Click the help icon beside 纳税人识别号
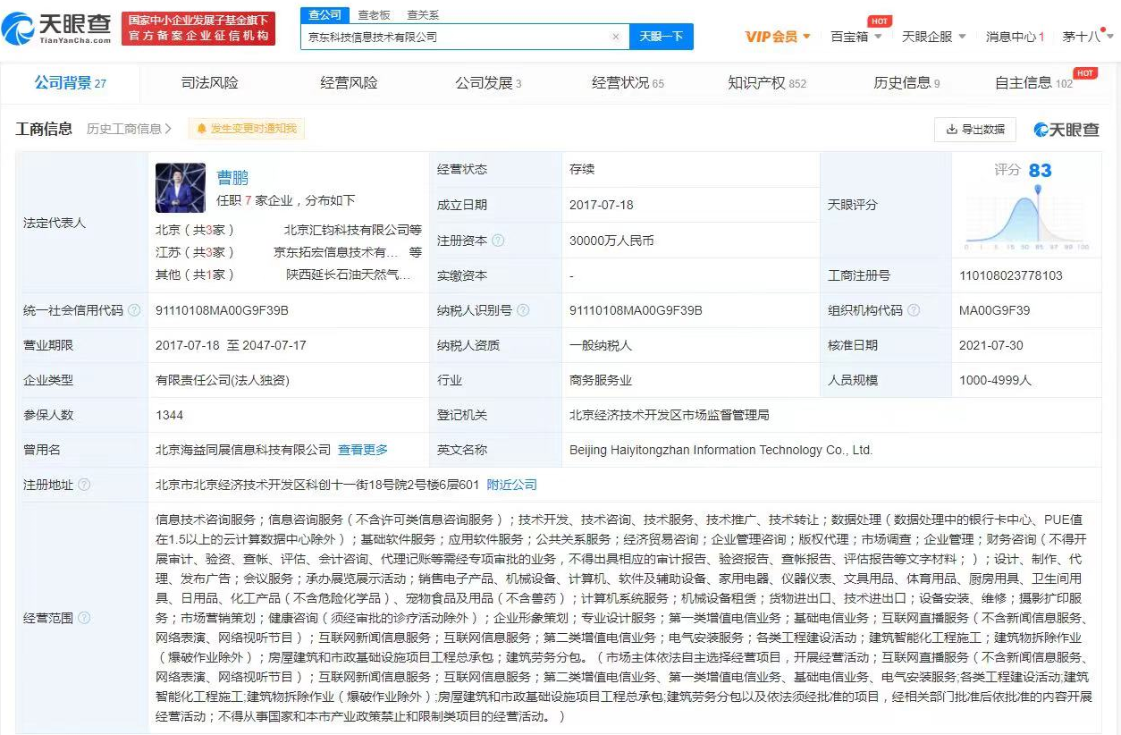The width and height of the screenshot is (1121, 735). (x=523, y=310)
